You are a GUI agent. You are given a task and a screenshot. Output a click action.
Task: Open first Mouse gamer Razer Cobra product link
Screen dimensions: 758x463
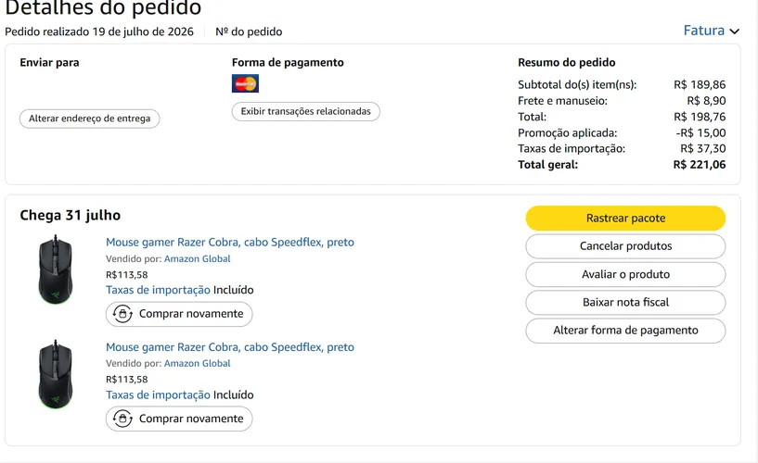pos(230,242)
